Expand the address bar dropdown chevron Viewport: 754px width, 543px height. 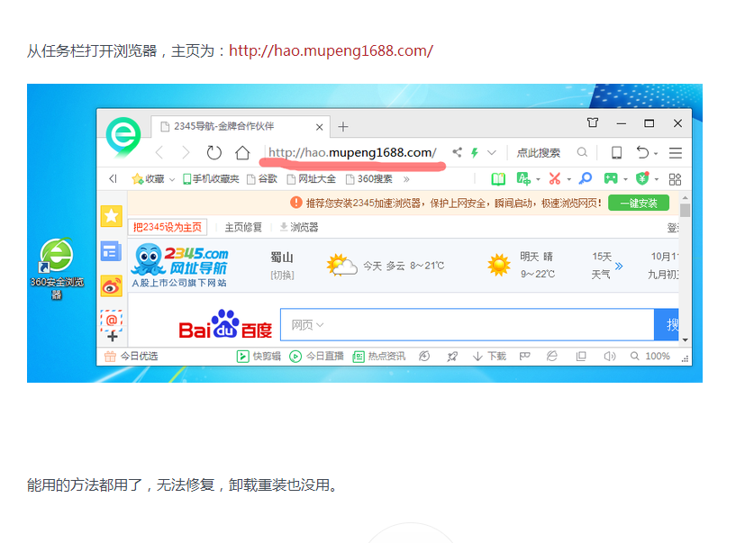click(x=492, y=153)
